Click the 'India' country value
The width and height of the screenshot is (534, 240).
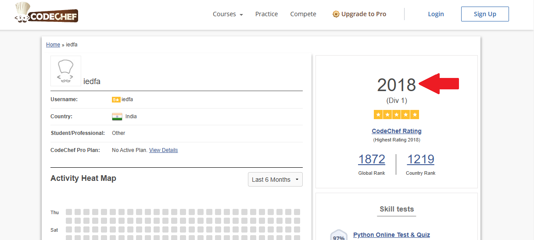click(x=131, y=116)
